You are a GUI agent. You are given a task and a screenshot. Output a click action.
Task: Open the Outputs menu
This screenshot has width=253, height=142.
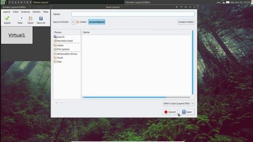click(x=25, y=12)
